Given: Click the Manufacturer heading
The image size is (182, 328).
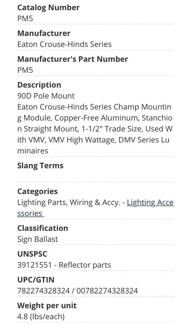Looking at the screenshot, I should 44,33.
